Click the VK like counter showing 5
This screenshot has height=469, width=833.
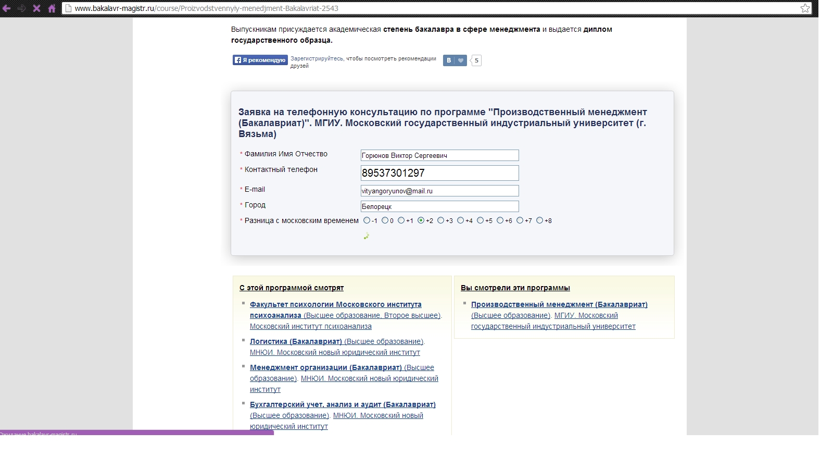point(476,60)
